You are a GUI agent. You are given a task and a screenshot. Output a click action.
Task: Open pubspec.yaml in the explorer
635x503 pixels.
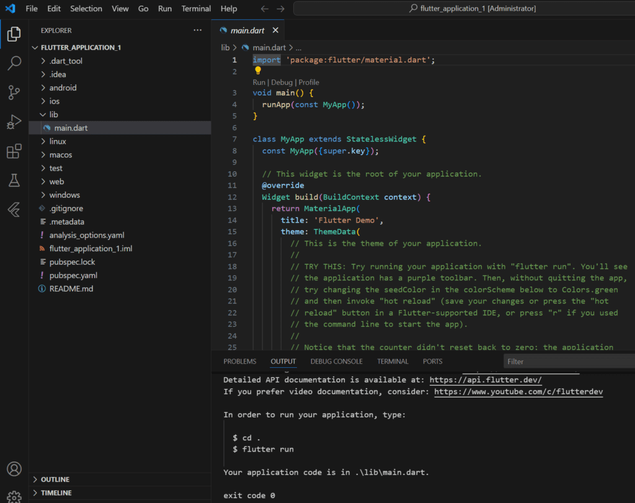[73, 275]
